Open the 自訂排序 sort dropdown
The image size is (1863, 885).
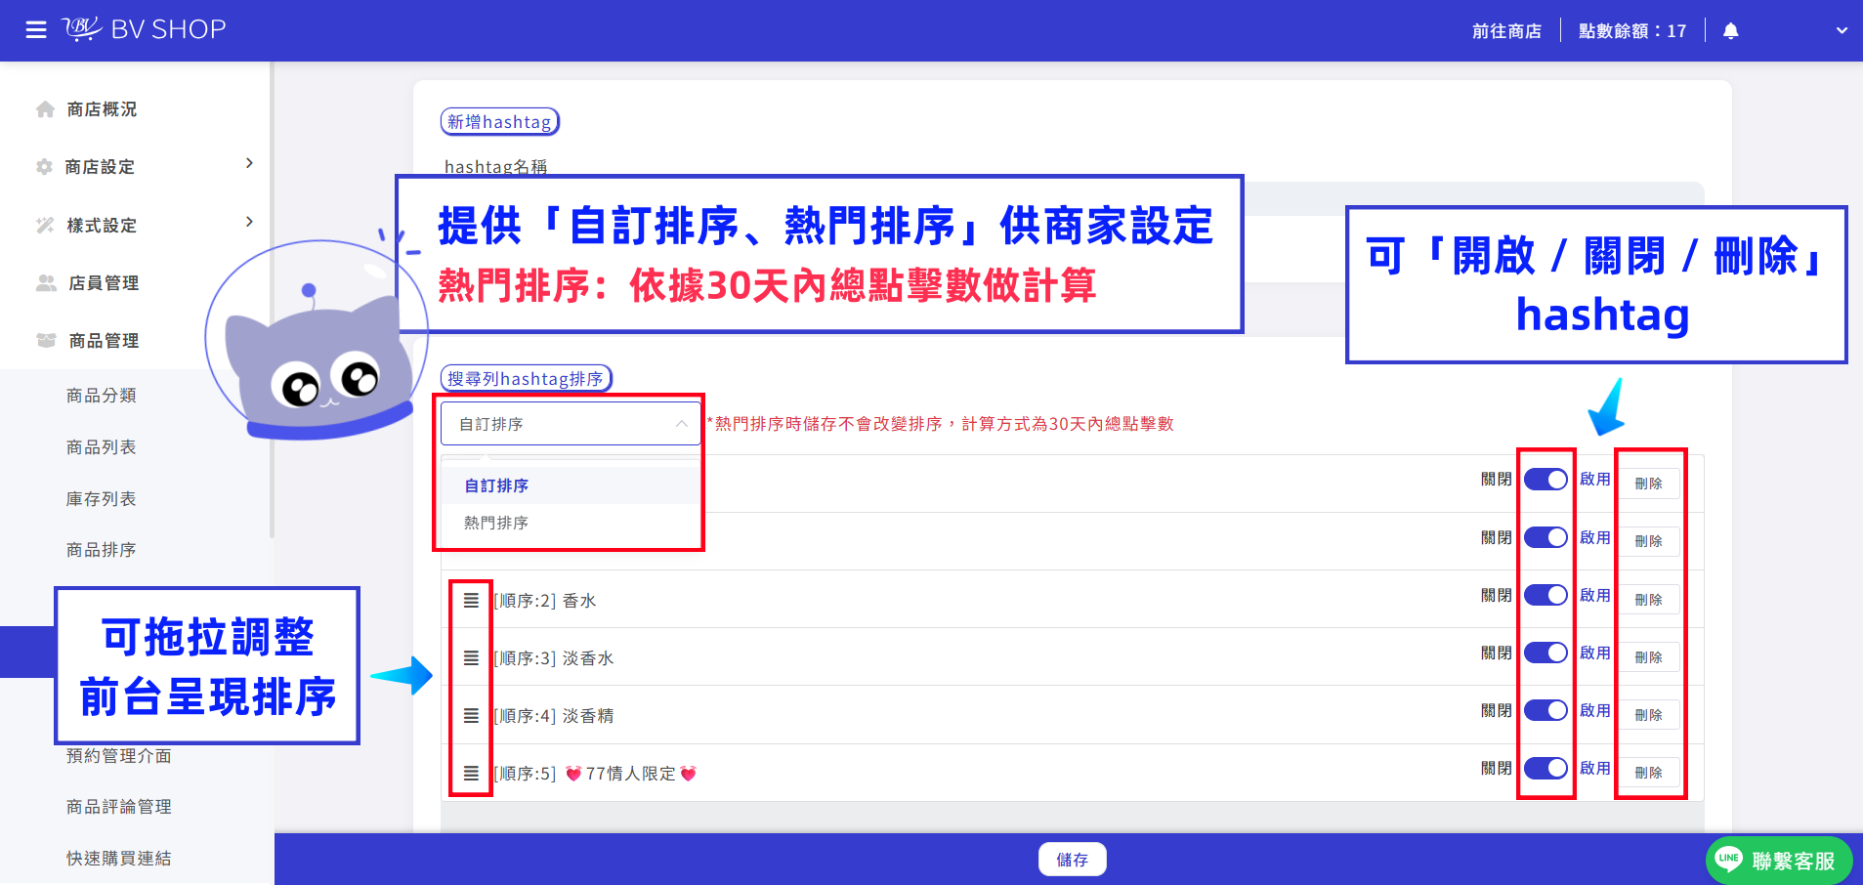click(571, 424)
